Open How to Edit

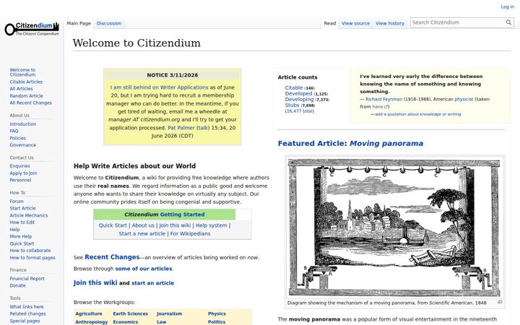[x=22, y=222]
